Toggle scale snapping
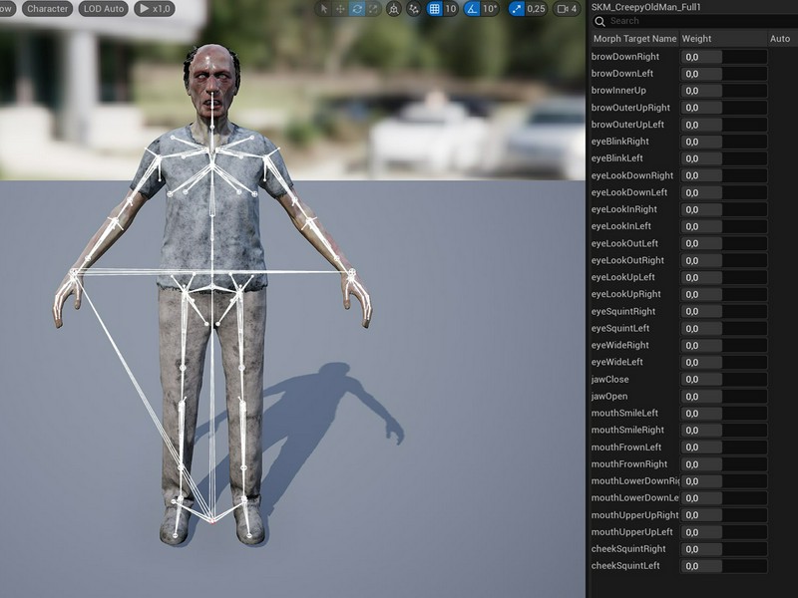Image resolution: width=798 pixels, height=598 pixels. [x=517, y=9]
